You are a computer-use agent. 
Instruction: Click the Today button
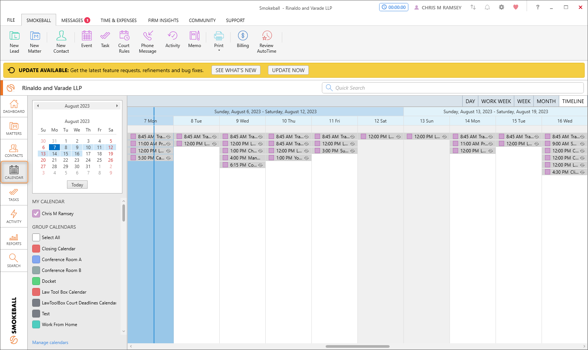click(x=77, y=185)
